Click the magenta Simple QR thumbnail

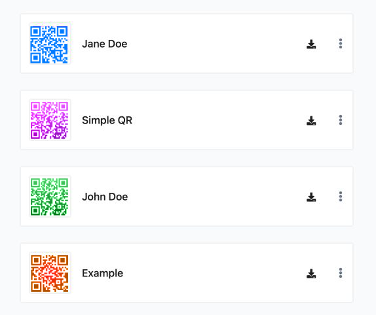point(50,120)
